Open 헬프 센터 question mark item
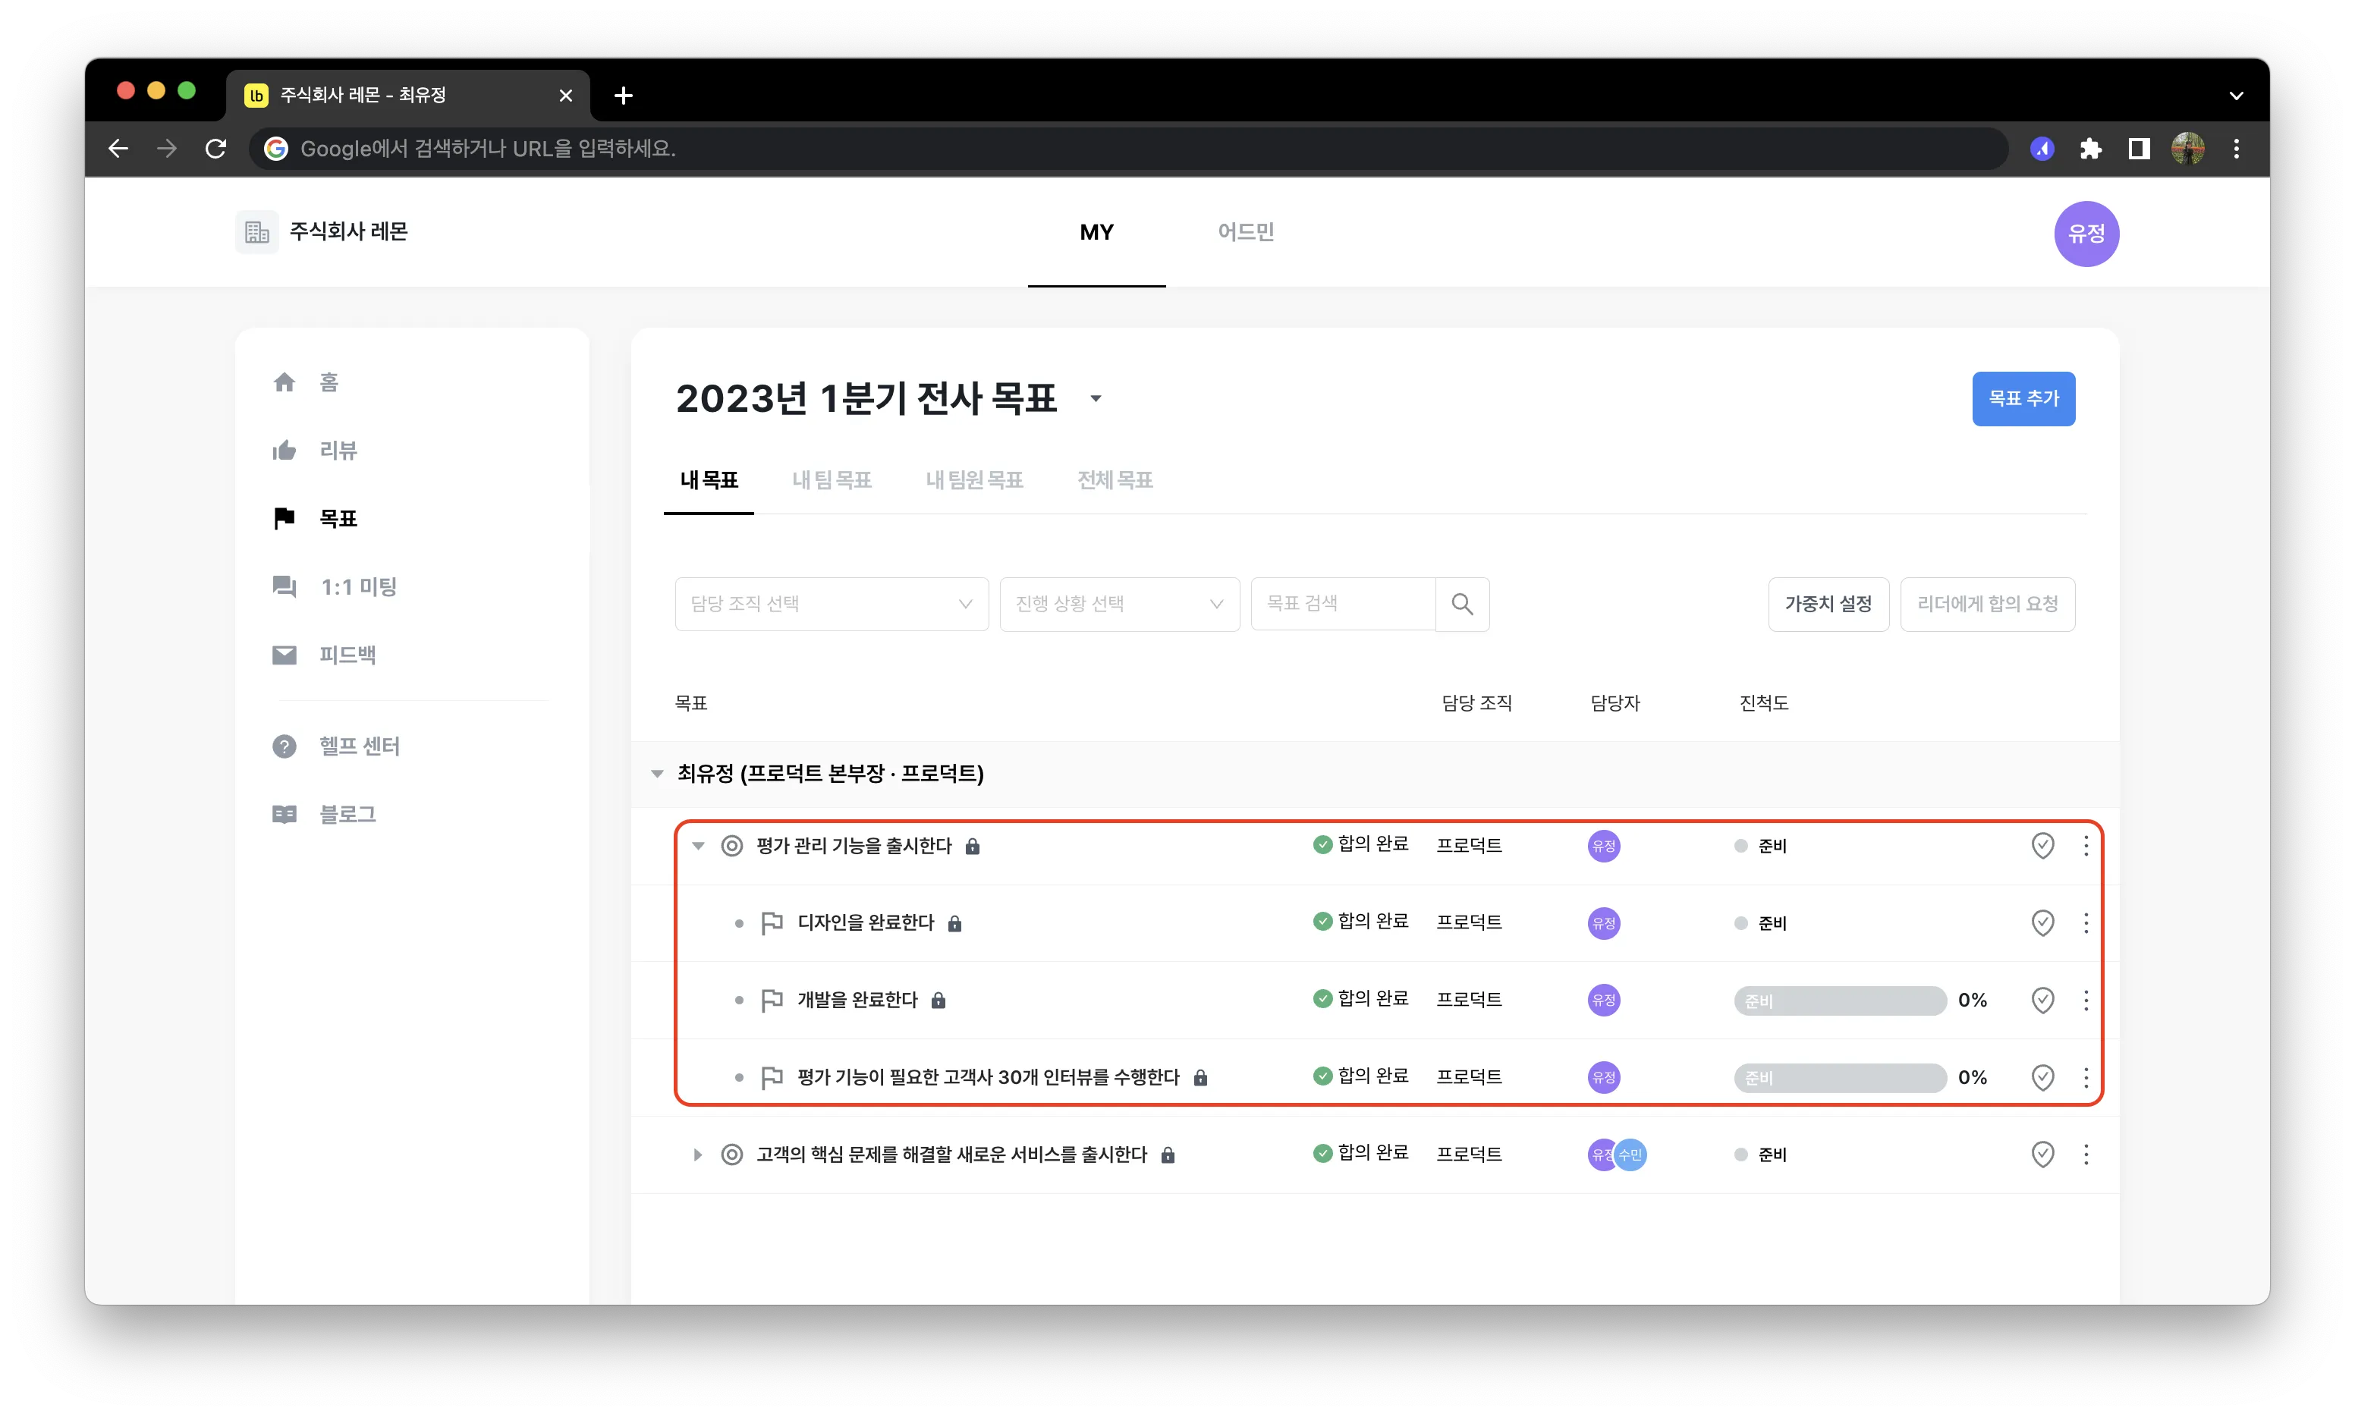Screen dimensions: 2355x1417 click(335, 746)
